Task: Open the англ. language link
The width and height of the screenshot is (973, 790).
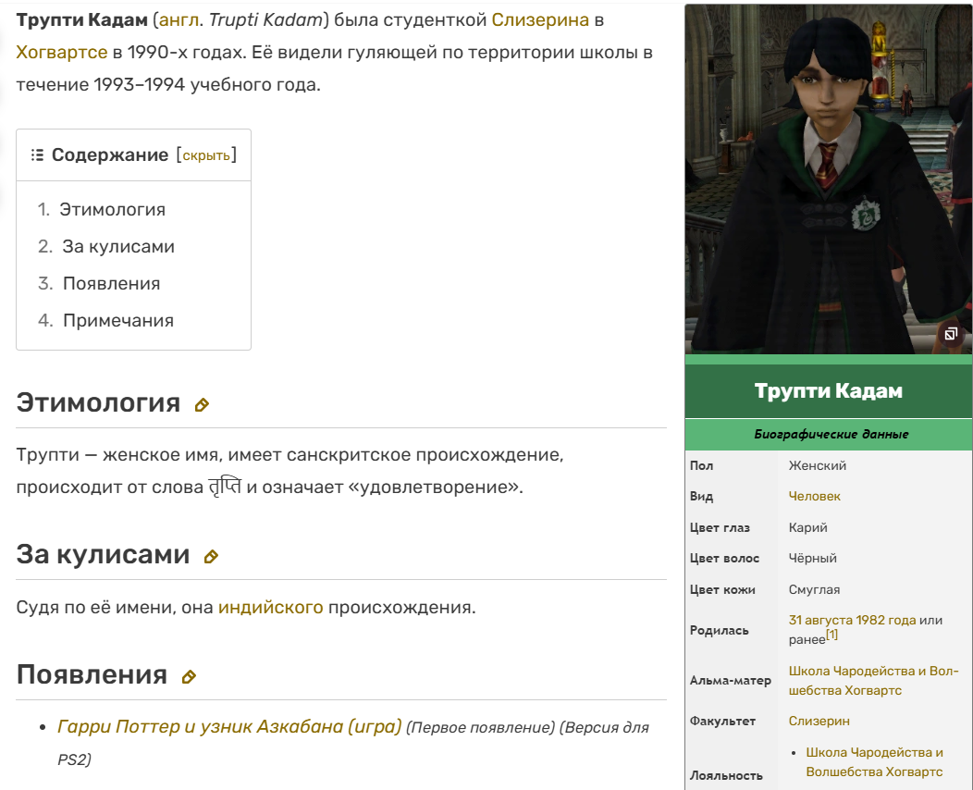Action: 179,19
